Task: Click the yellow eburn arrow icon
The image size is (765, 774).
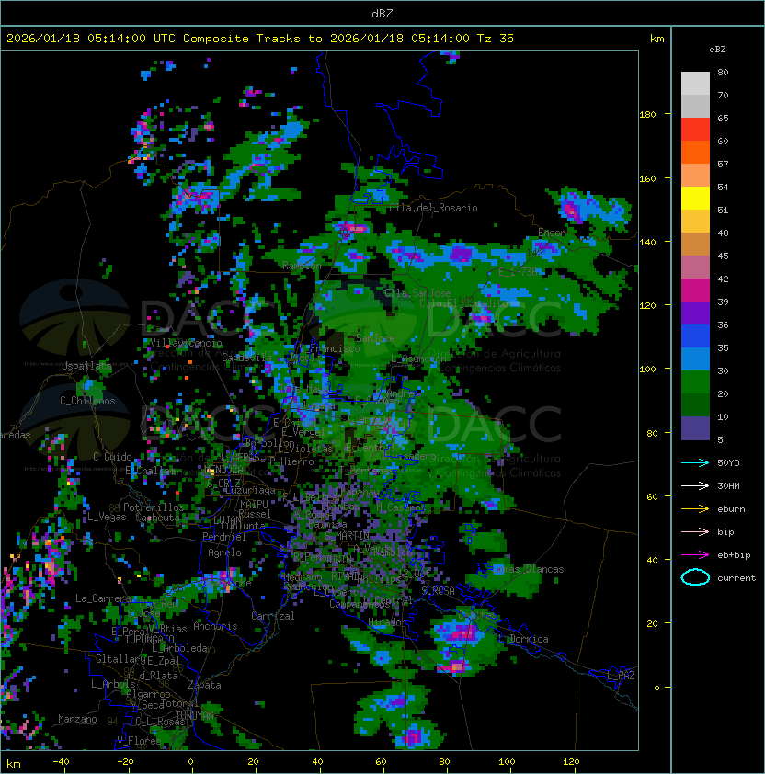Action: [x=695, y=509]
